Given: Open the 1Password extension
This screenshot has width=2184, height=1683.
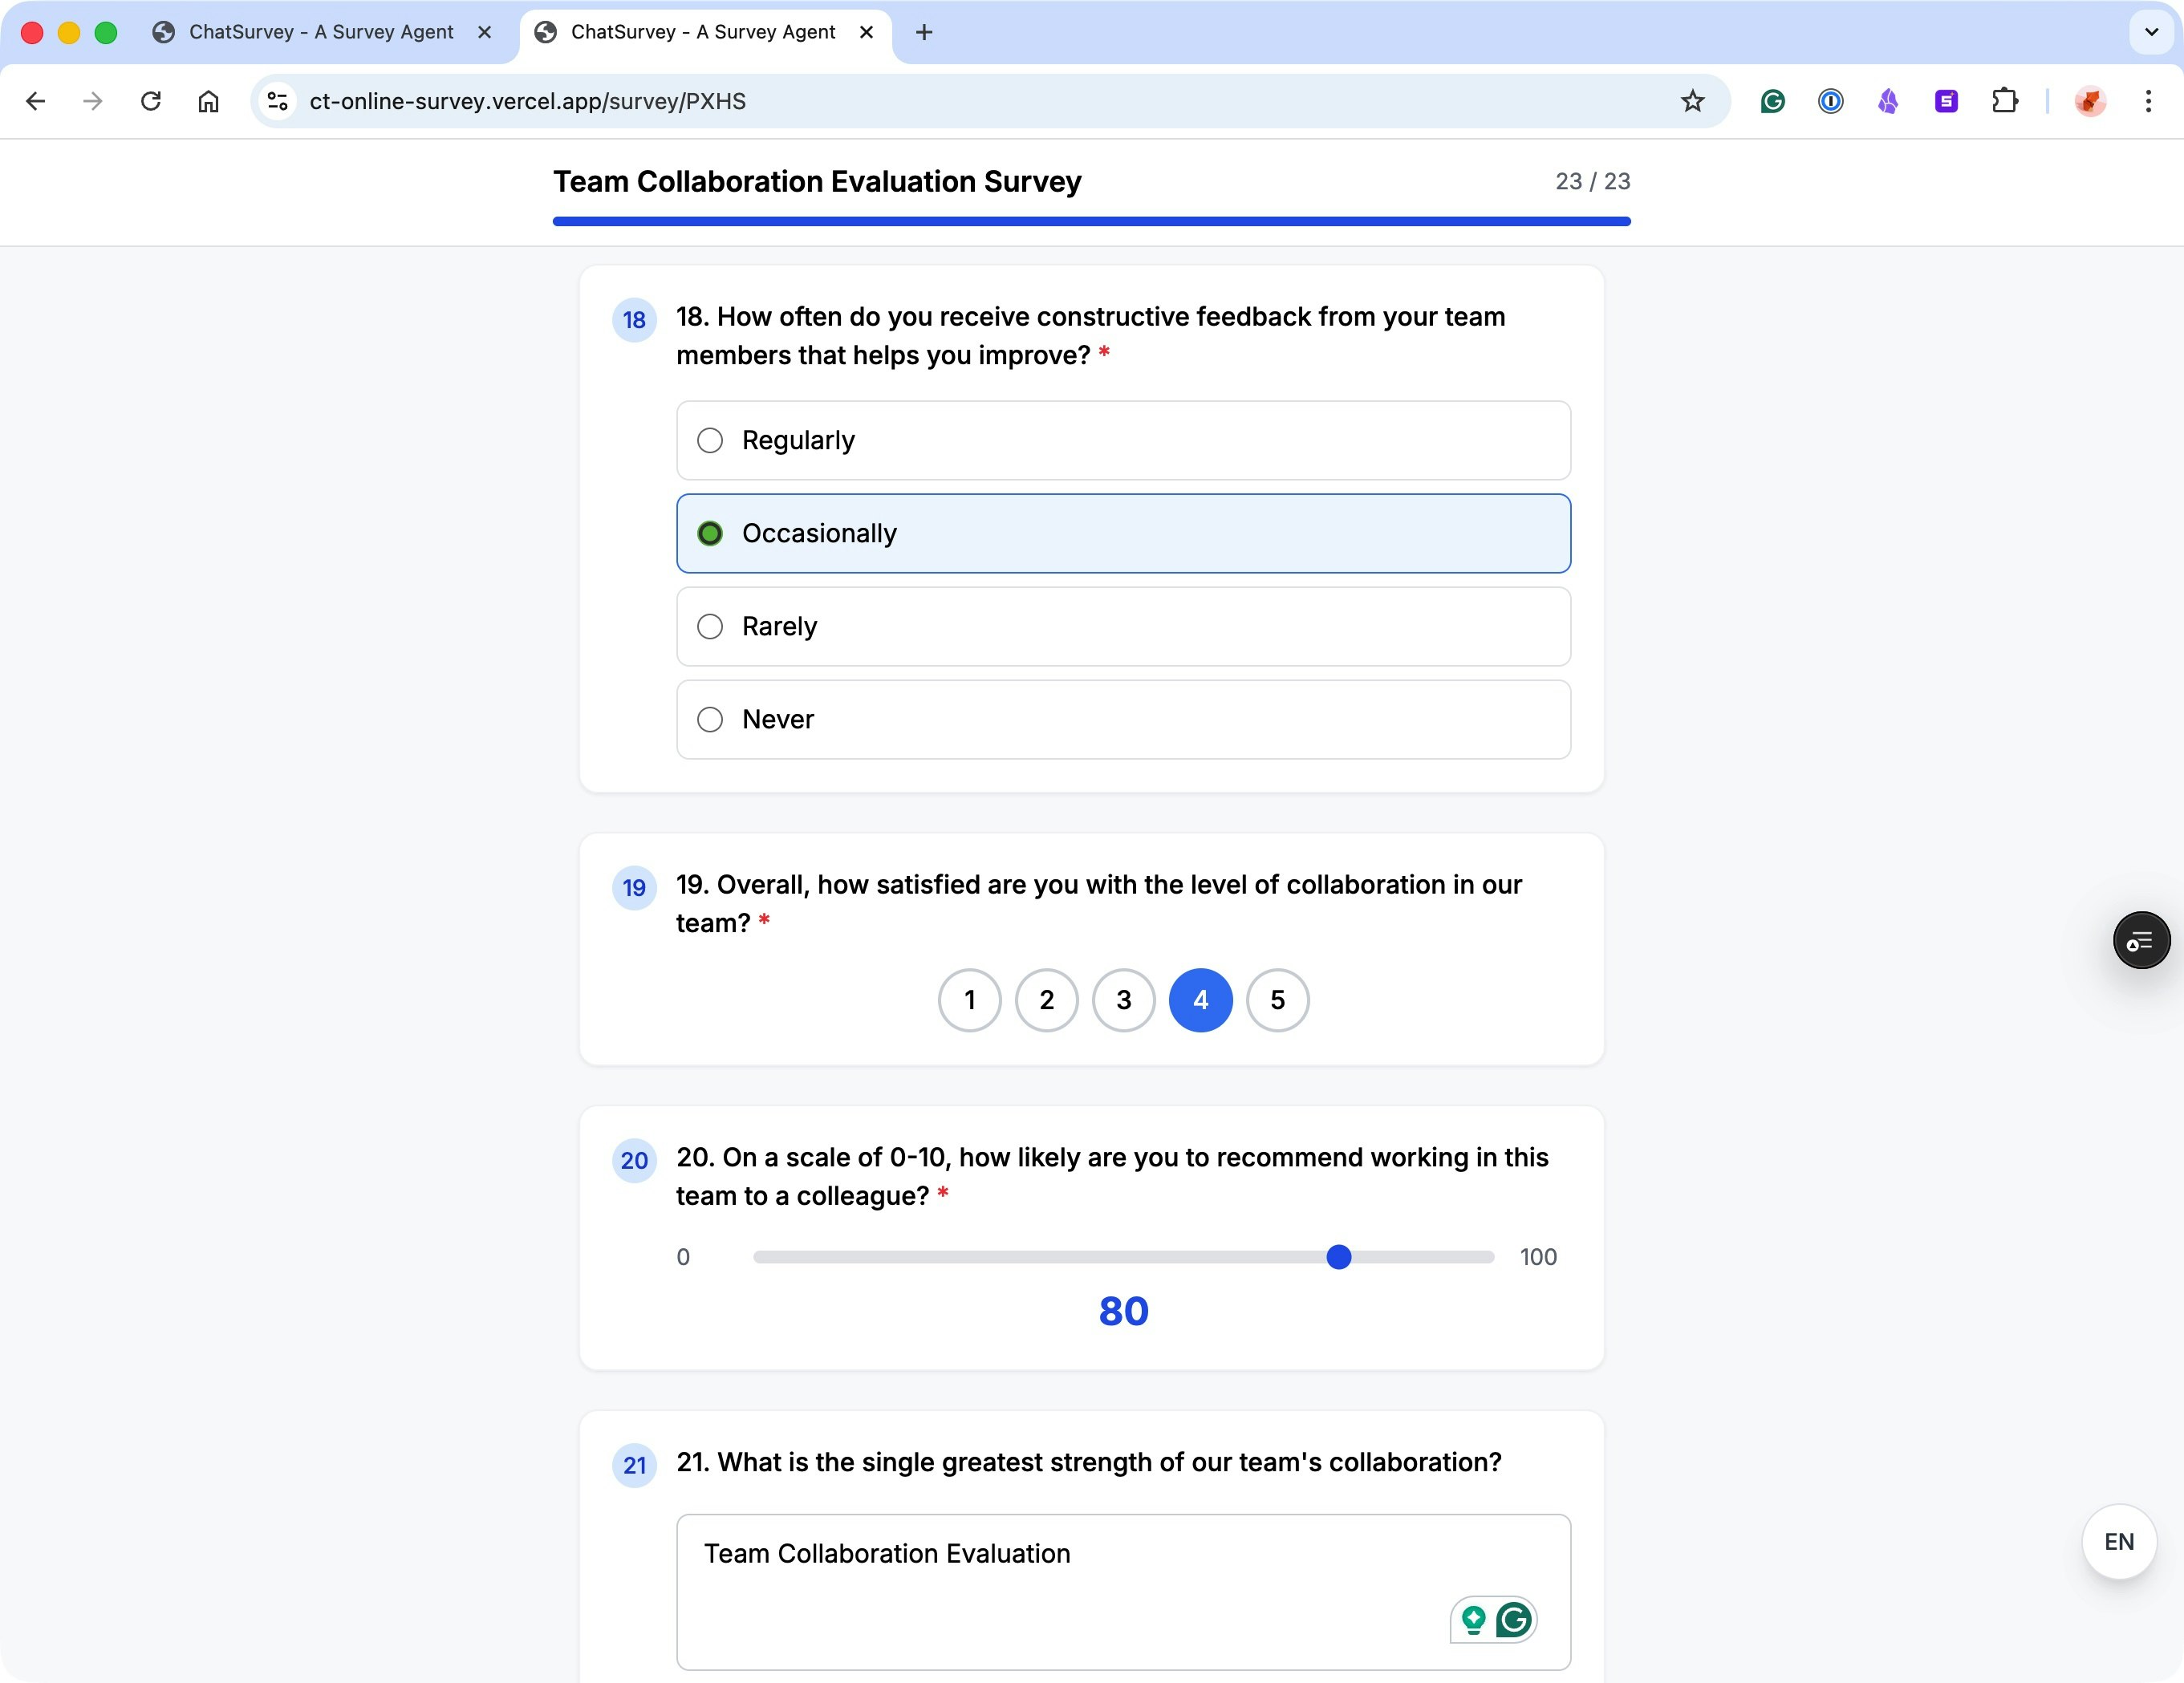Looking at the screenshot, I should pos(1830,100).
